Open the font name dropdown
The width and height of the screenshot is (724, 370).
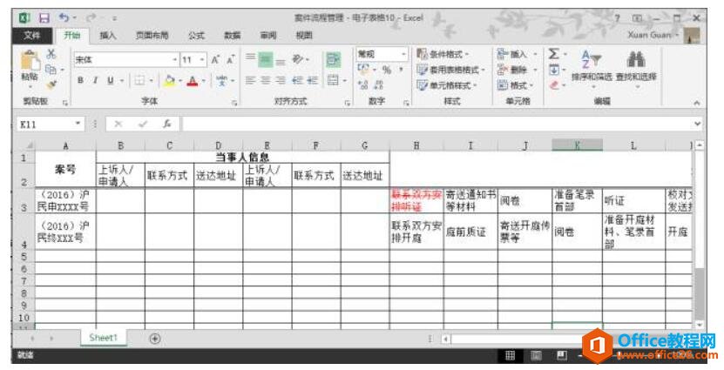(x=174, y=60)
